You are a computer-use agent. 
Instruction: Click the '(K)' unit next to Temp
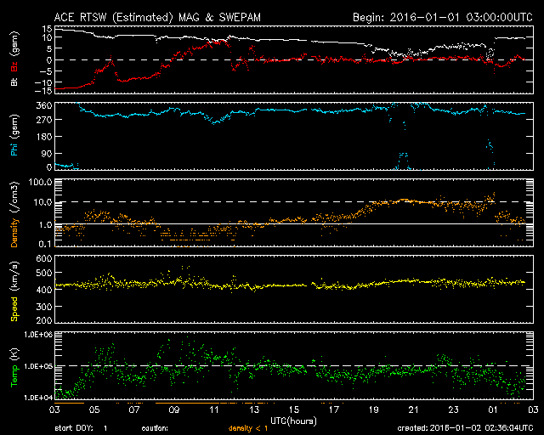click(15, 354)
